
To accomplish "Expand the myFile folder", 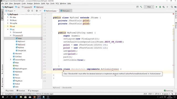I will [x=8, y=23].
